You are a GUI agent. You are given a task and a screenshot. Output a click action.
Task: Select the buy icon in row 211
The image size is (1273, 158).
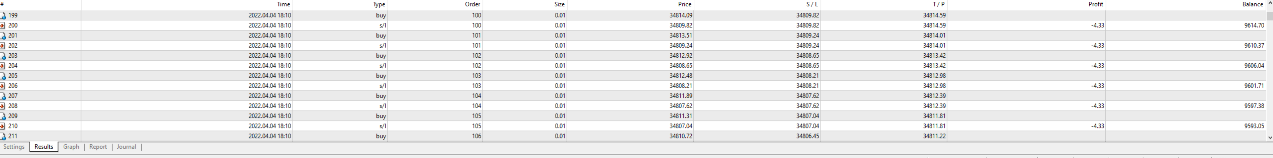coord(2,136)
